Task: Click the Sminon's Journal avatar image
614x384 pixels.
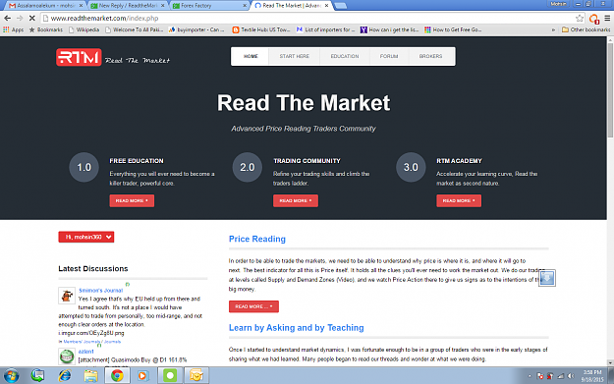Action: click(x=67, y=296)
